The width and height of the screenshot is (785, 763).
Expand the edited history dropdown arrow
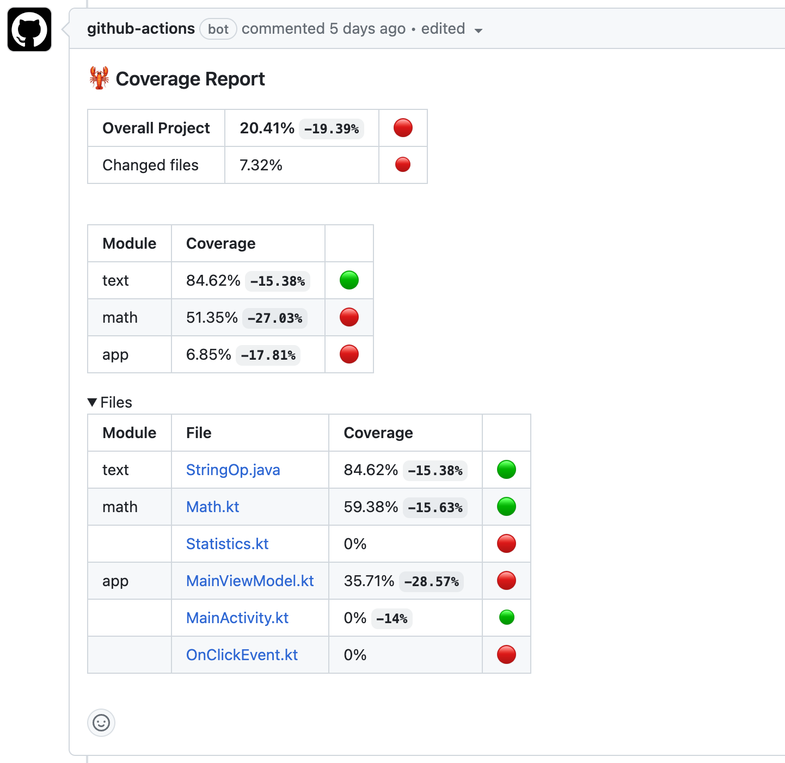tap(479, 30)
